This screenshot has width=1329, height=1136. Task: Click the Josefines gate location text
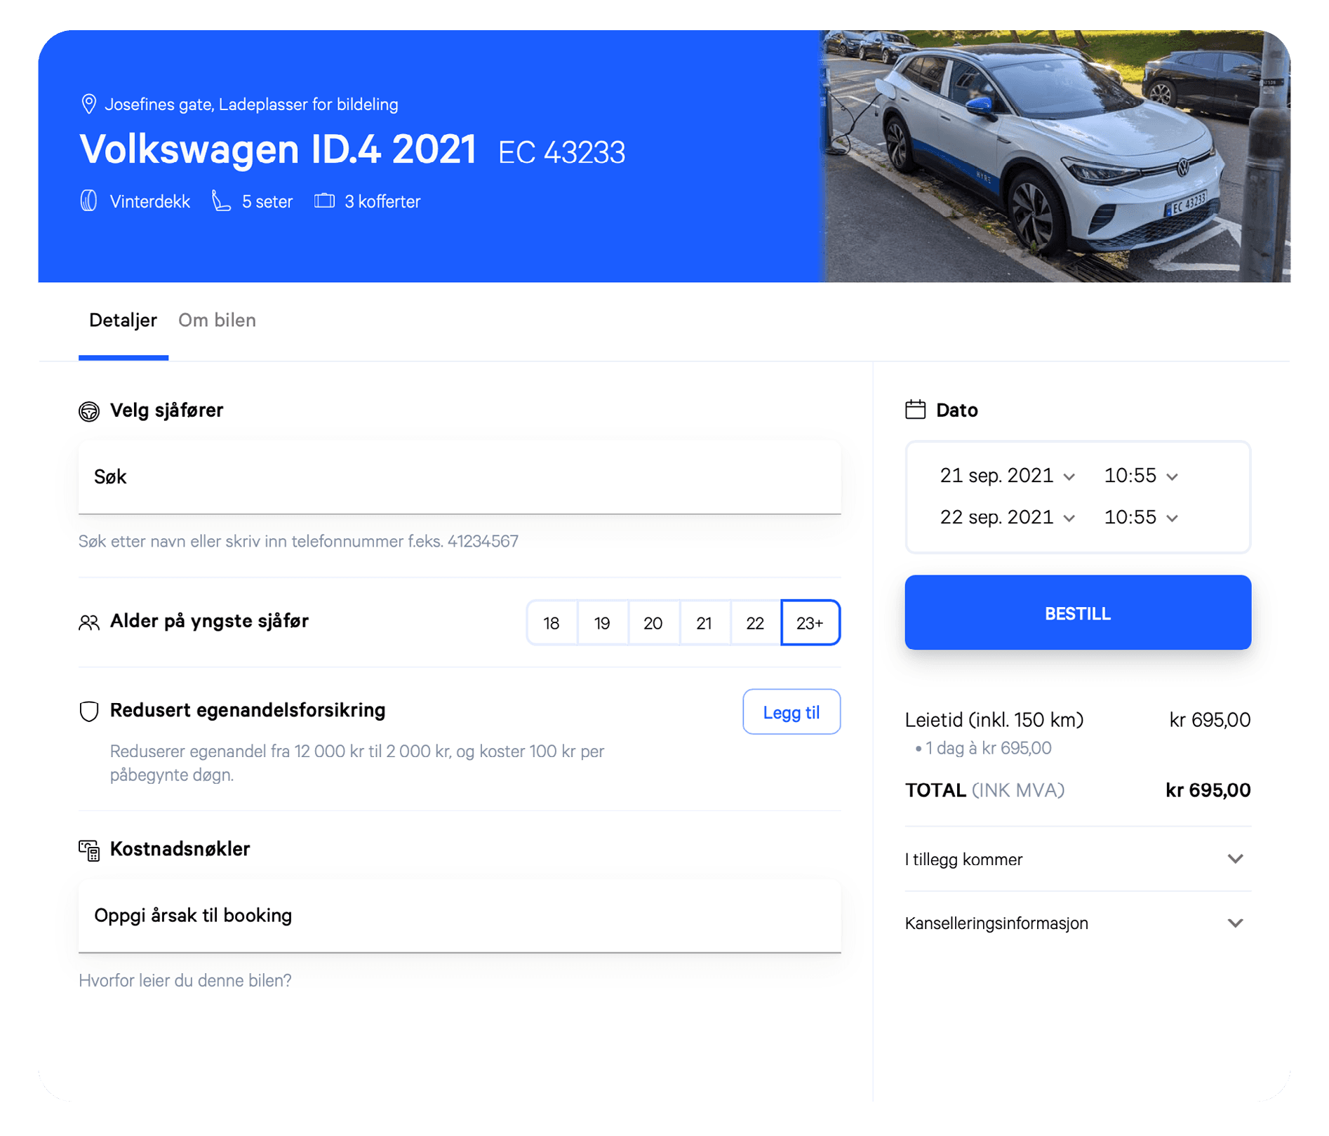(251, 105)
